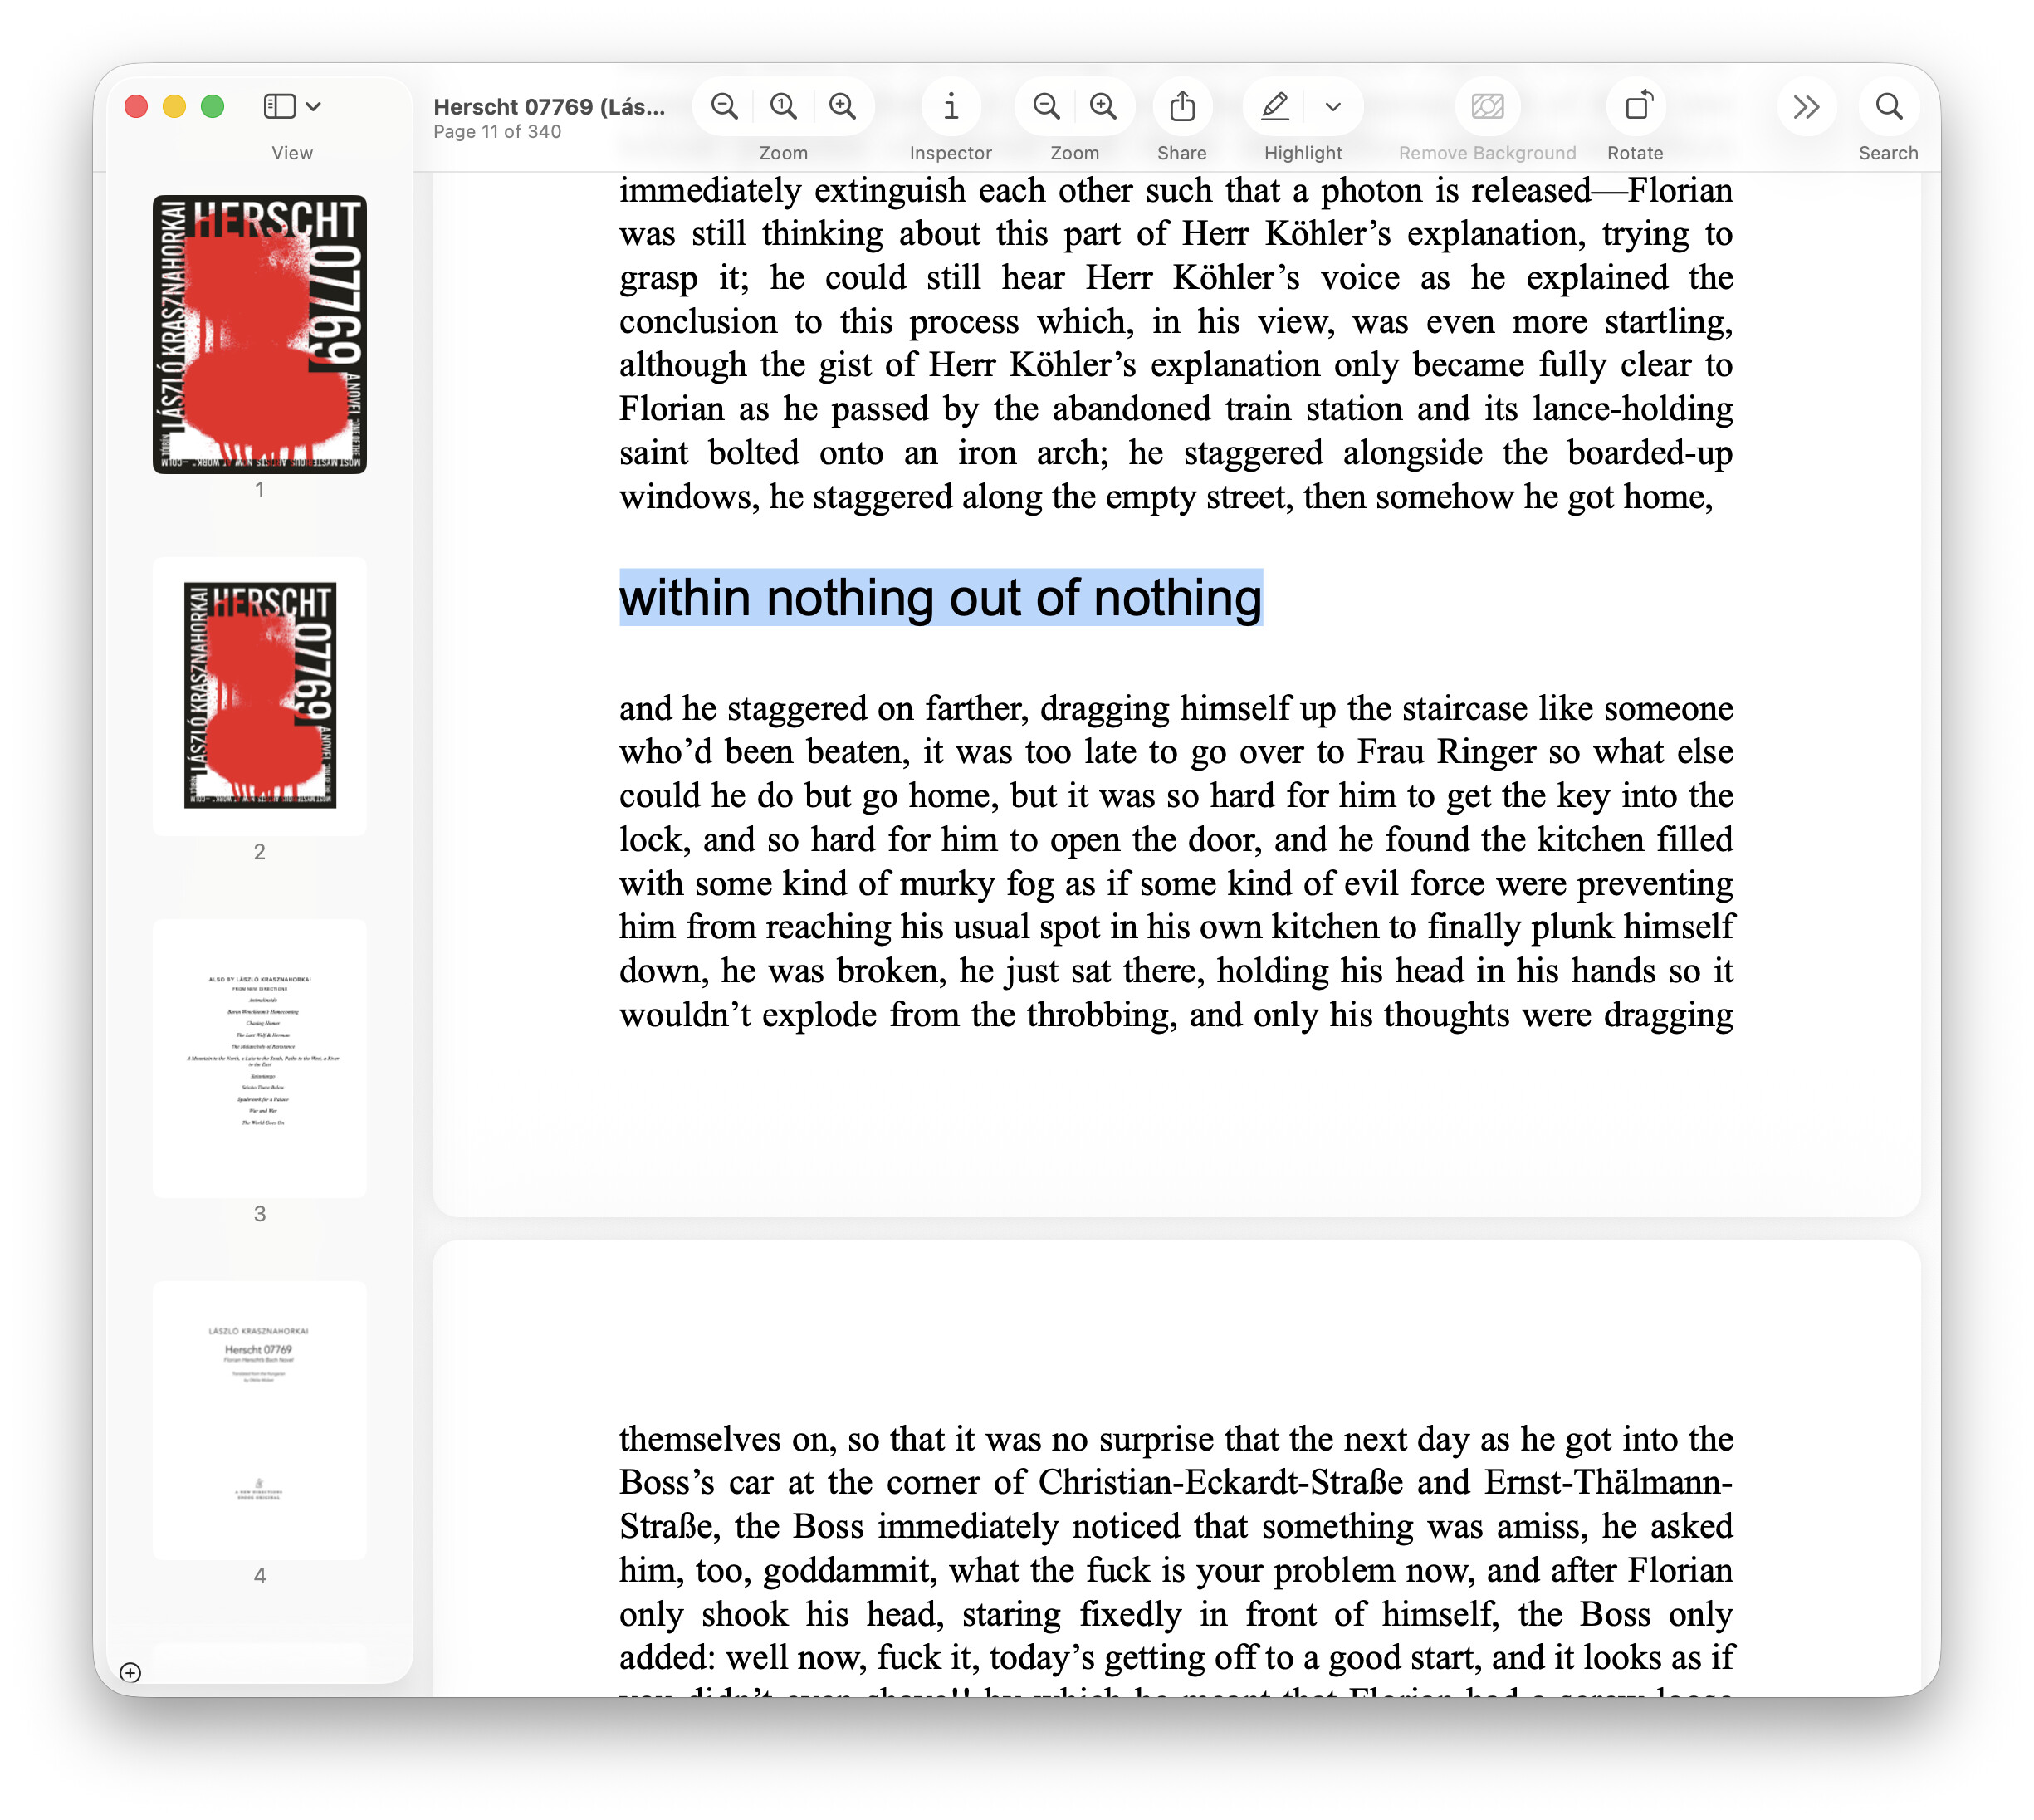The image size is (2034, 1820).
Task: Click the first zoom in magnifier icon
Action: coord(843,106)
